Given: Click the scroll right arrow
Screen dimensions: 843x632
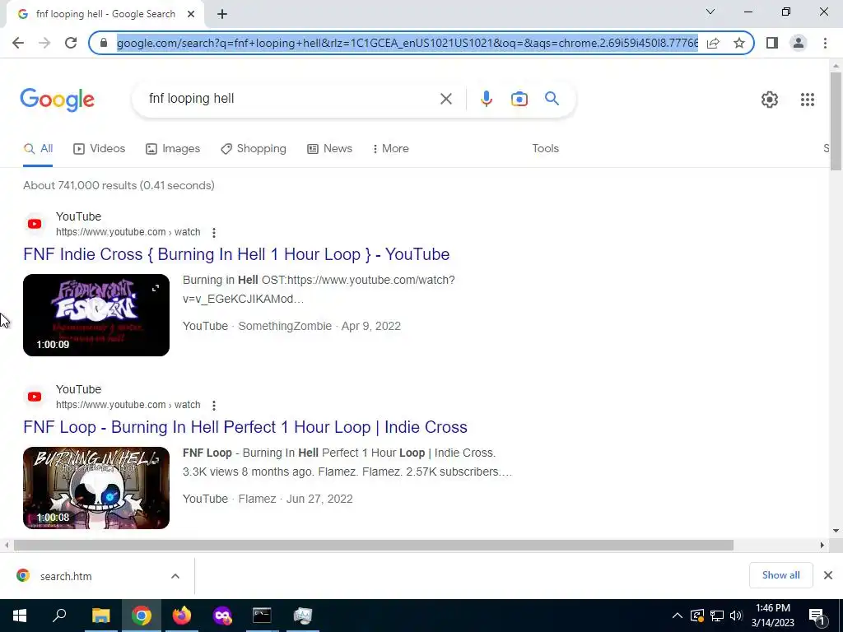Looking at the screenshot, I should click(x=822, y=546).
